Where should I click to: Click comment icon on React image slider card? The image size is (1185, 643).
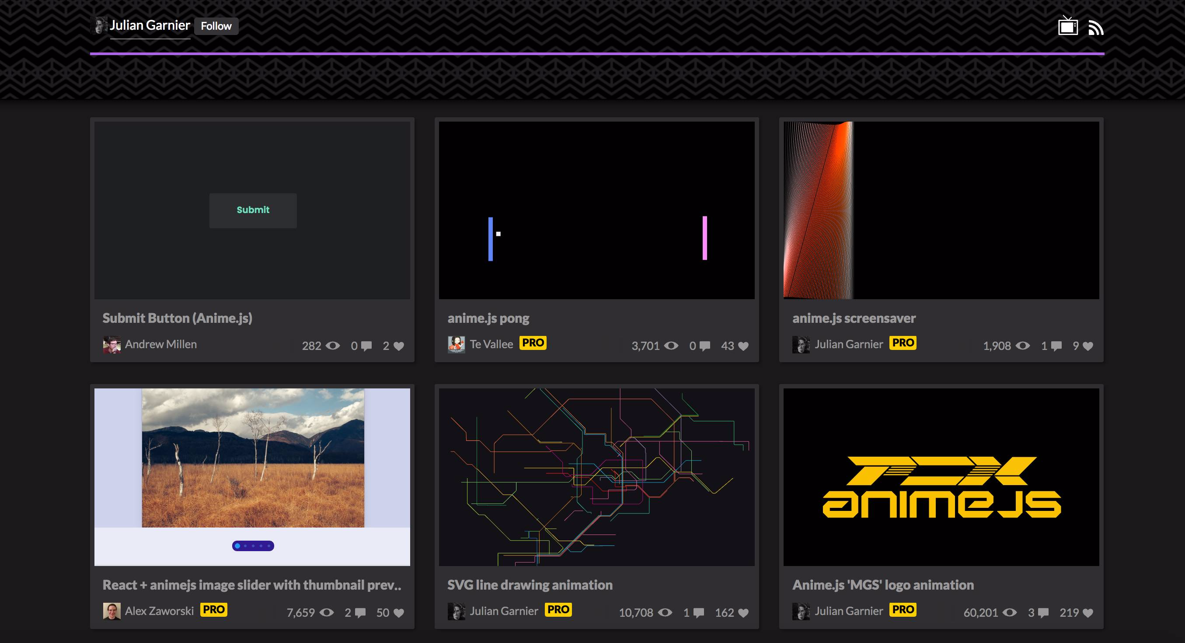pyautogui.click(x=361, y=613)
